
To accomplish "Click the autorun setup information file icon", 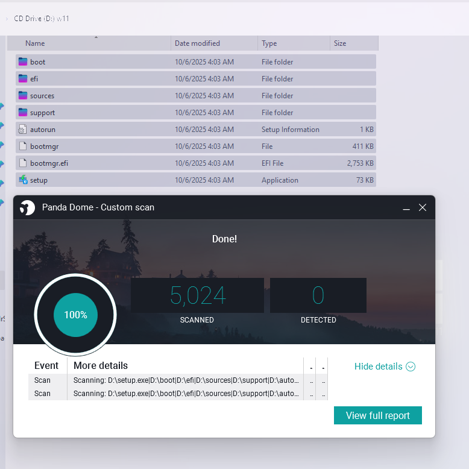I will click(23, 129).
